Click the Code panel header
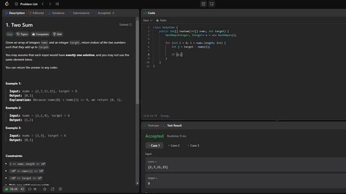 pyautogui.click(x=149, y=13)
